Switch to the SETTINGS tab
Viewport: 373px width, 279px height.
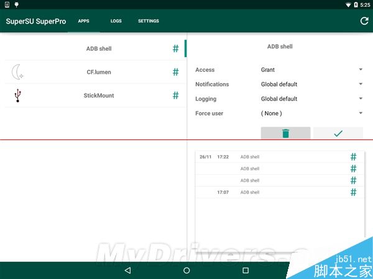click(149, 21)
